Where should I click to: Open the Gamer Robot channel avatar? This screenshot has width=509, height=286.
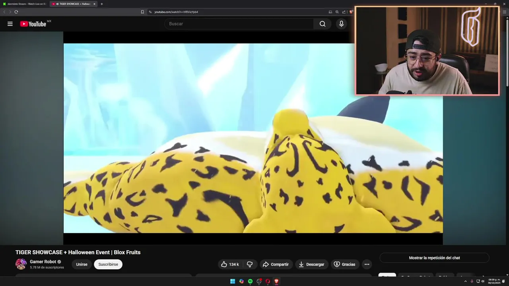(21, 264)
